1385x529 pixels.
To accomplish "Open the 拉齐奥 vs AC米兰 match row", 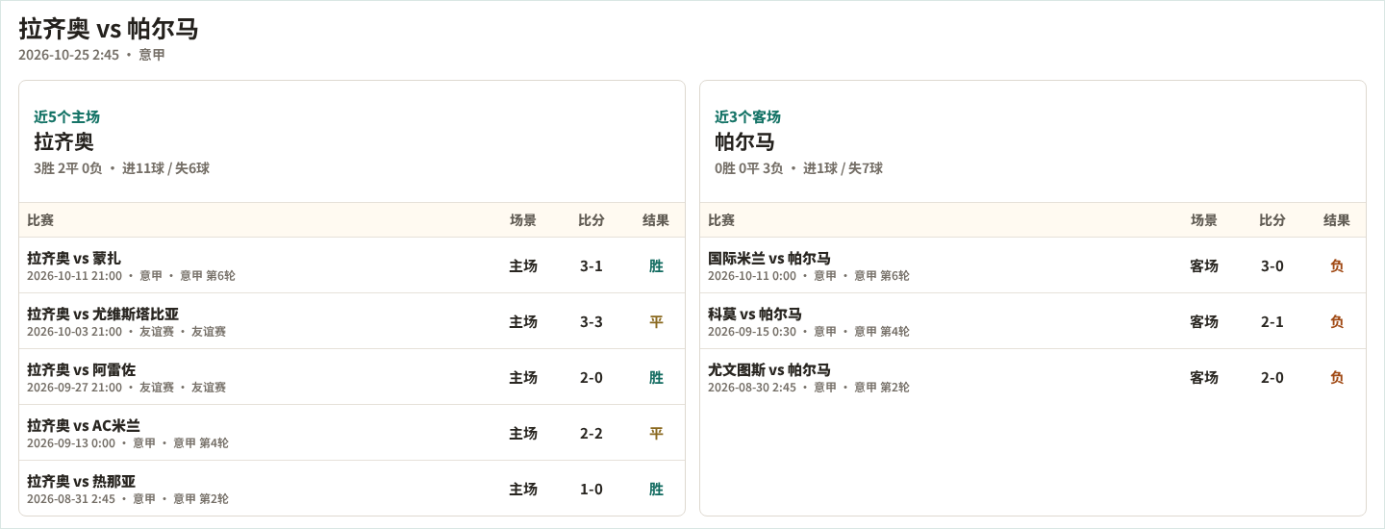I will [x=352, y=433].
